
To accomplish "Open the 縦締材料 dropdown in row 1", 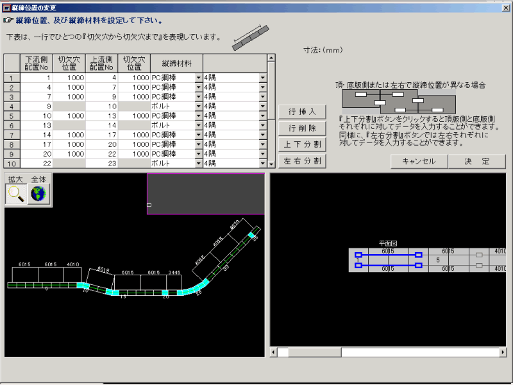I will tap(198, 78).
